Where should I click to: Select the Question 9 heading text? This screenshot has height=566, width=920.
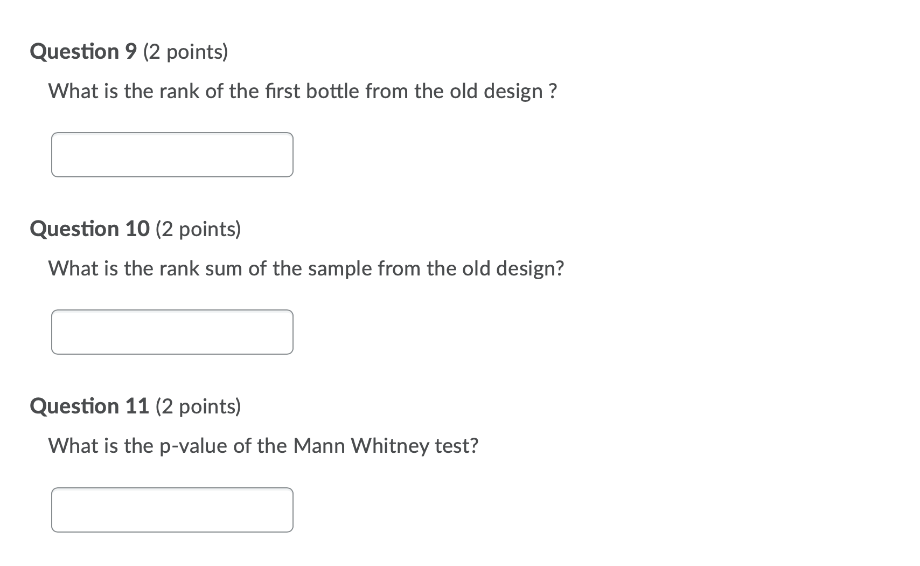83,52
